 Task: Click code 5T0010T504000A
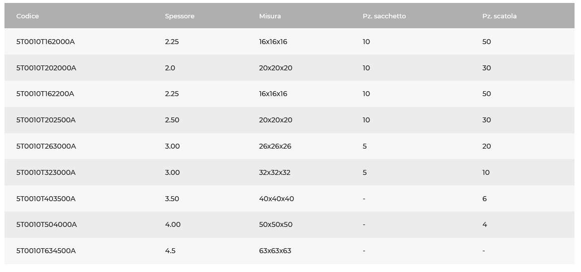tap(47, 225)
